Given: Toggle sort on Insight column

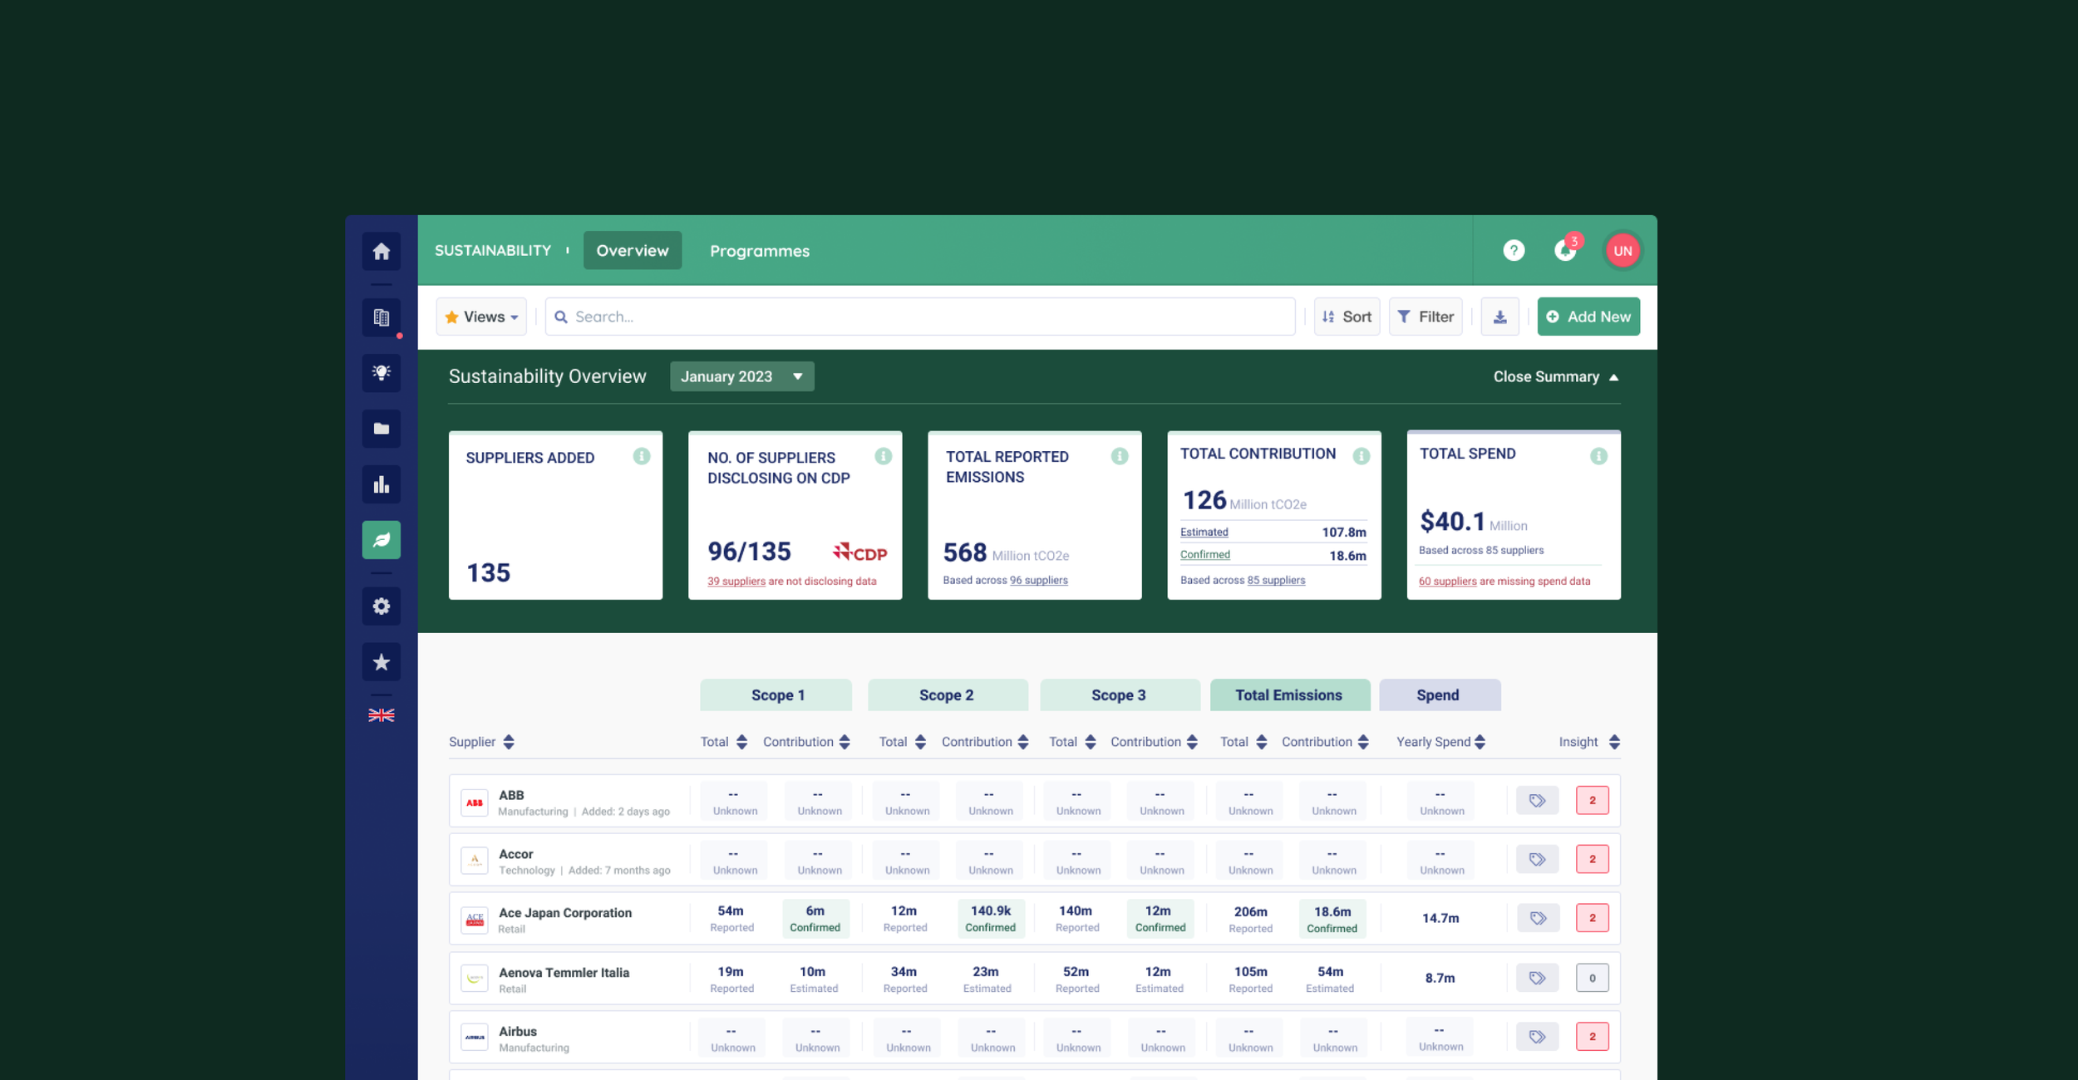Looking at the screenshot, I should pos(1613,742).
